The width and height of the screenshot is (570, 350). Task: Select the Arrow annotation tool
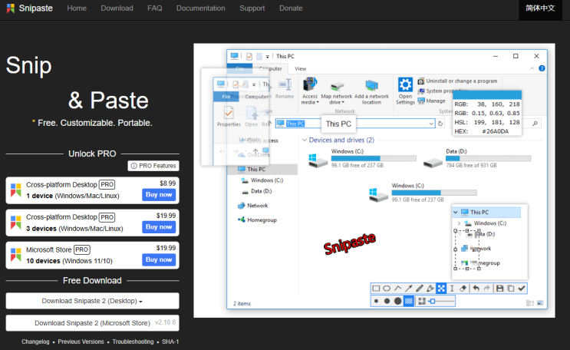(x=409, y=289)
